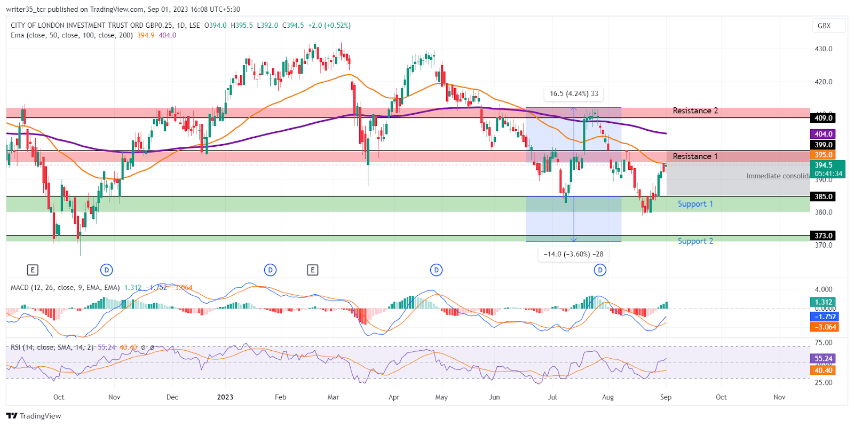Open the dividend D marker below late October 2022
This screenshot has height=426, width=854.
tap(107, 270)
